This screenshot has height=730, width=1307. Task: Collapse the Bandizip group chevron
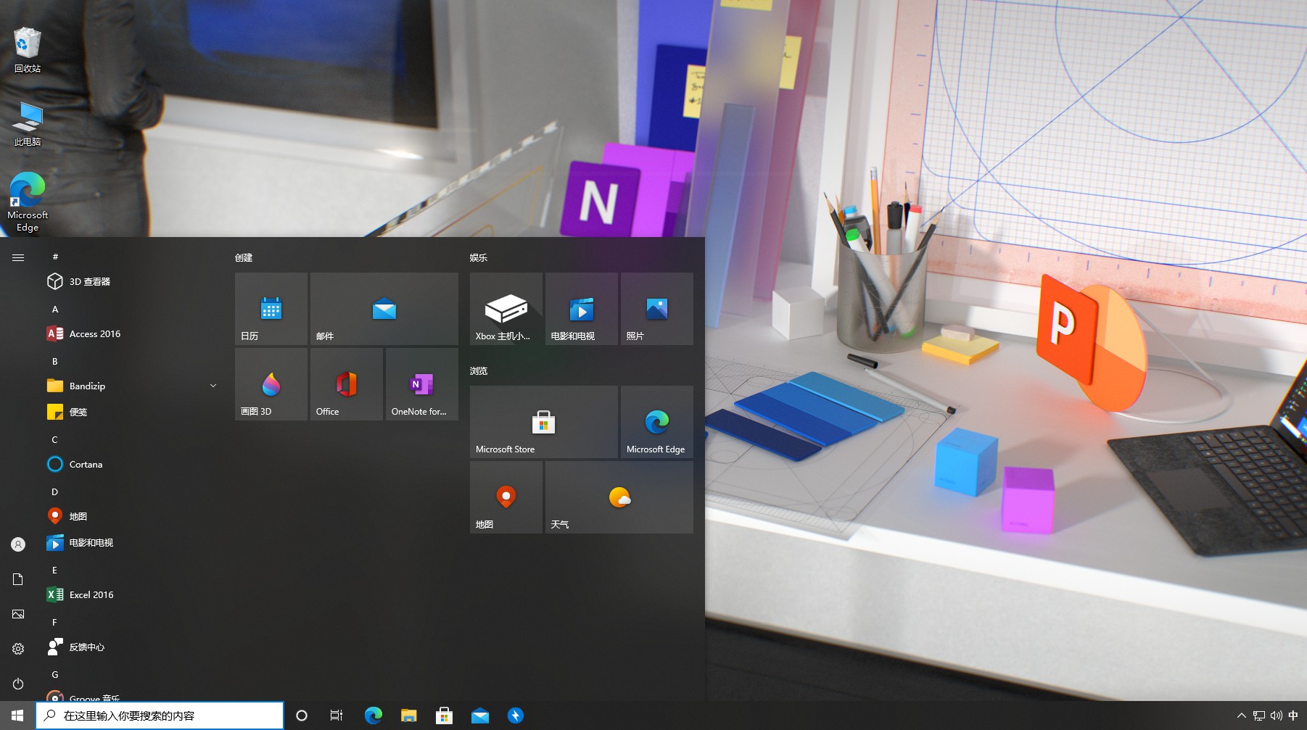(x=213, y=386)
